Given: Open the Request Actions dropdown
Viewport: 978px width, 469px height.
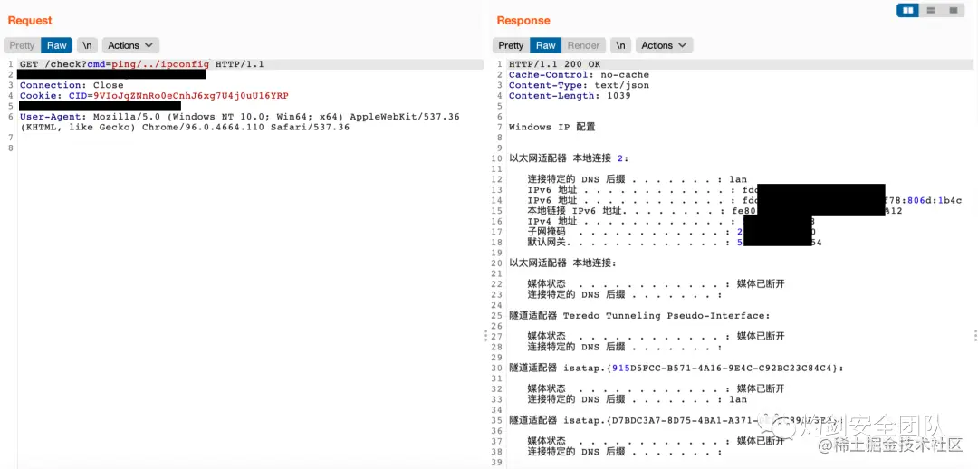Looking at the screenshot, I should [130, 45].
